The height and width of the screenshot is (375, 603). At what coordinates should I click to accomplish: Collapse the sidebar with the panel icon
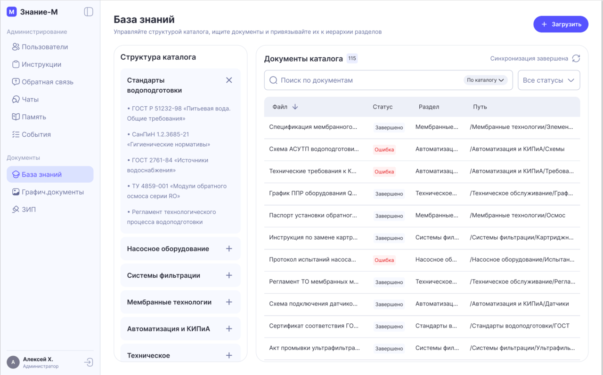coord(89,12)
